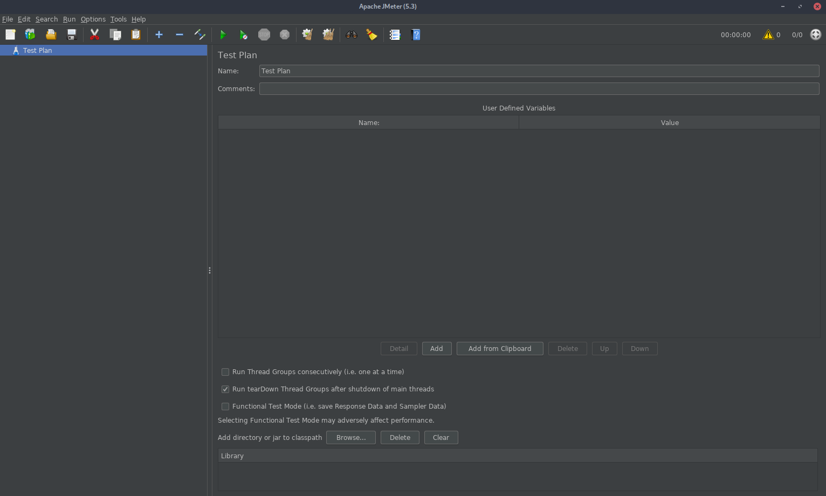
Task: Collapse all nodes with minus icon
Action: (180, 35)
